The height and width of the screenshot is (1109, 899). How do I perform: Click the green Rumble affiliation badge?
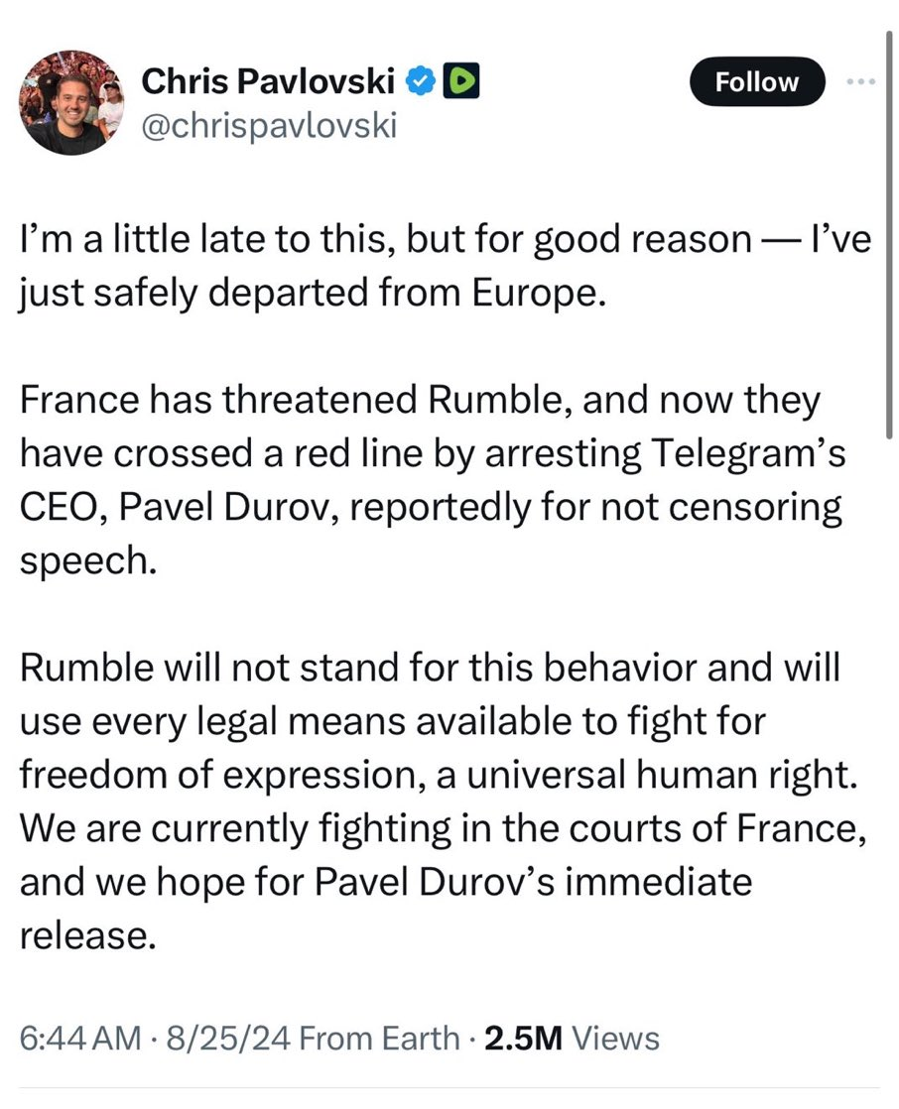(x=459, y=83)
